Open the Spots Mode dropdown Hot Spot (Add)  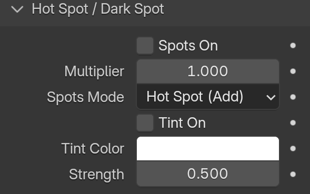click(x=208, y=97)
